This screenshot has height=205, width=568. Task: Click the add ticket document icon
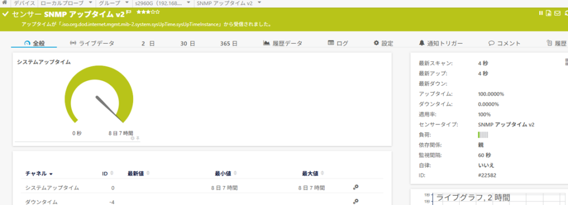point(549,13)
